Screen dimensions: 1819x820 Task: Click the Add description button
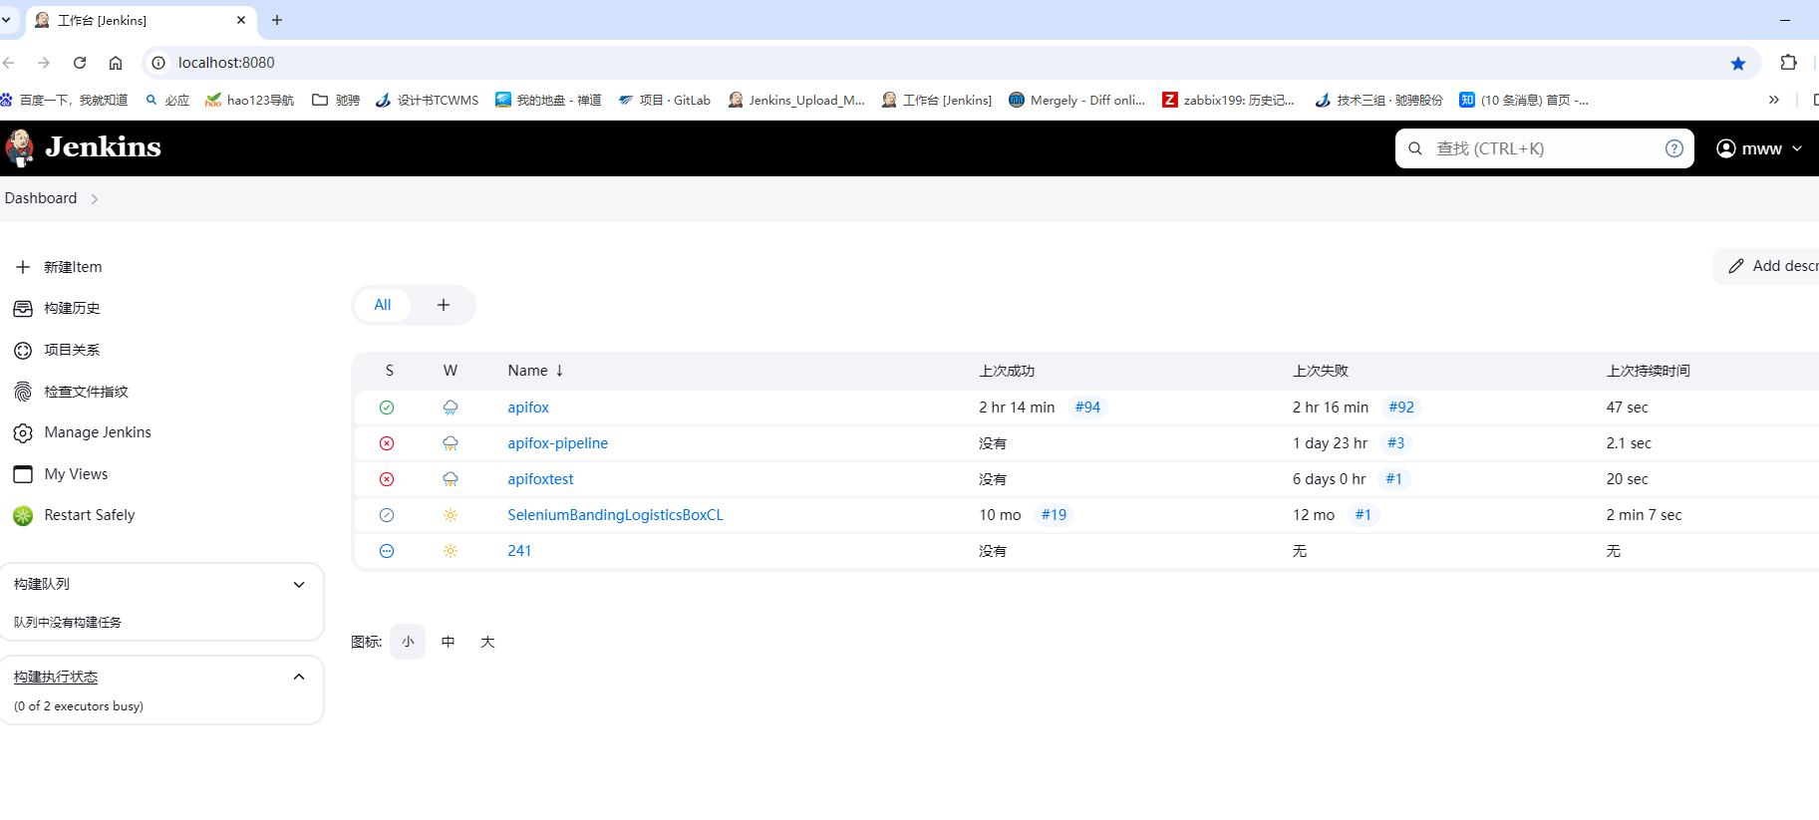pos(1768,266)
